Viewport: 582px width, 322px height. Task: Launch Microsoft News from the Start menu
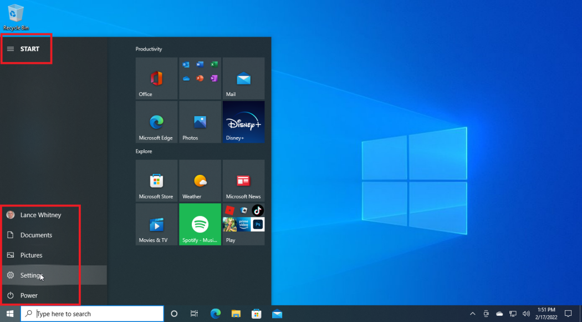tap(243, 180)
